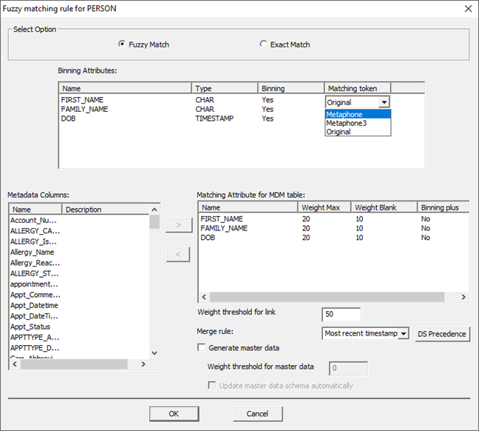
Task: Click Metadata Columns vertical scrollbar thumb
Action: click(154, 222)
